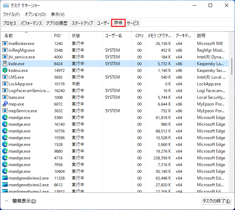The width and height of the screenshot is (235, 210).
Task: Select memory value 6,644 K of mep.exe
Action: pos(164,104)
